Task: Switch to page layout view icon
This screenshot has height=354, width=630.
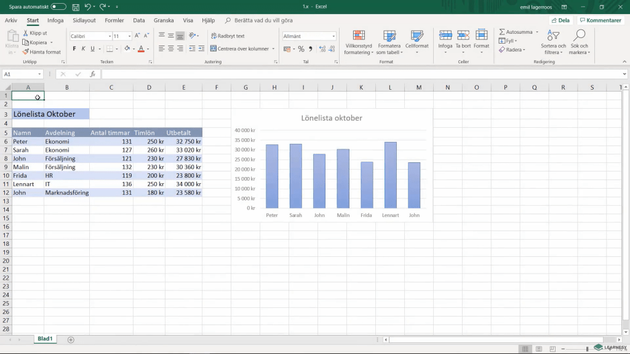Action: tap(539, 349)
